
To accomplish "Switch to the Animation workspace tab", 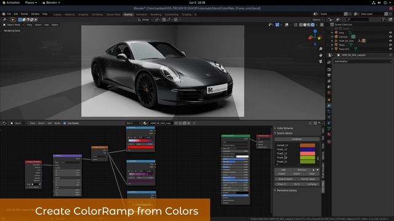I will pos(142,15).
